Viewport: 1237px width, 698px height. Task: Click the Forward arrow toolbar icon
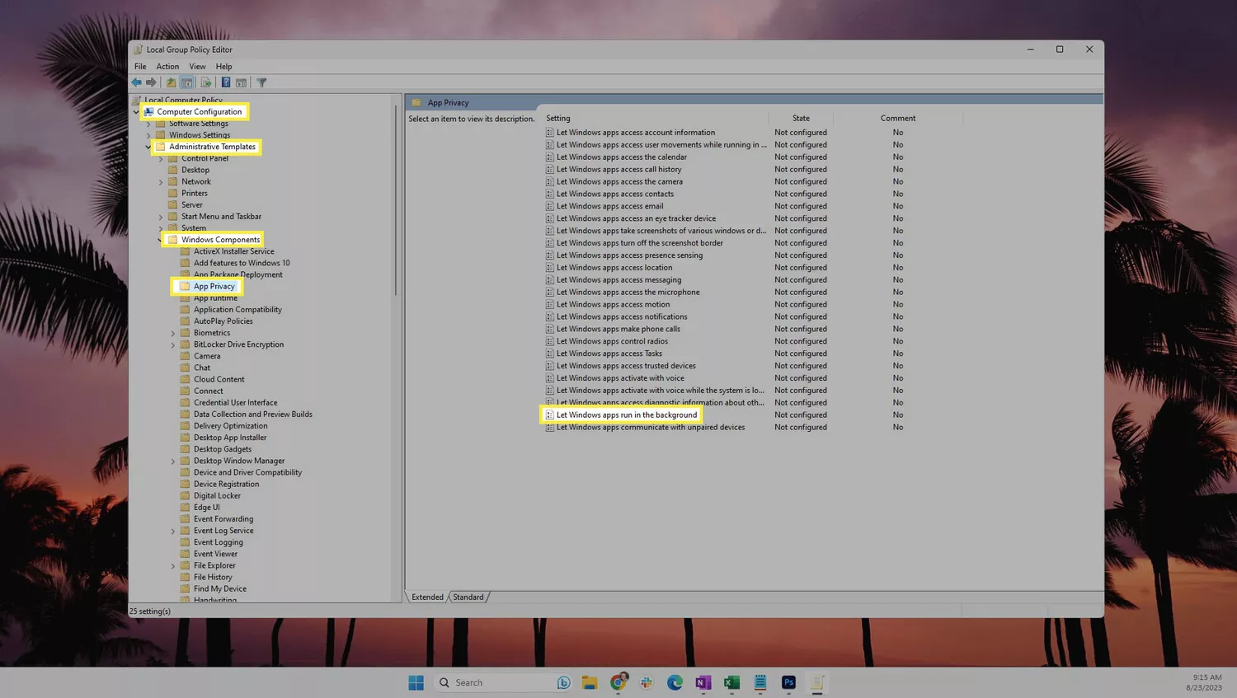click(x=151, y=82)
